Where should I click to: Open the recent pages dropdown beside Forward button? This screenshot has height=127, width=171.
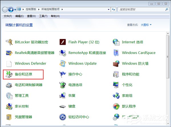[15, 10]
